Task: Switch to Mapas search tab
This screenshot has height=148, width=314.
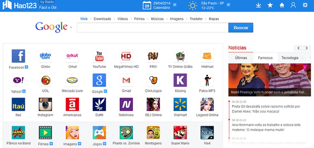Action: (214, 19)
